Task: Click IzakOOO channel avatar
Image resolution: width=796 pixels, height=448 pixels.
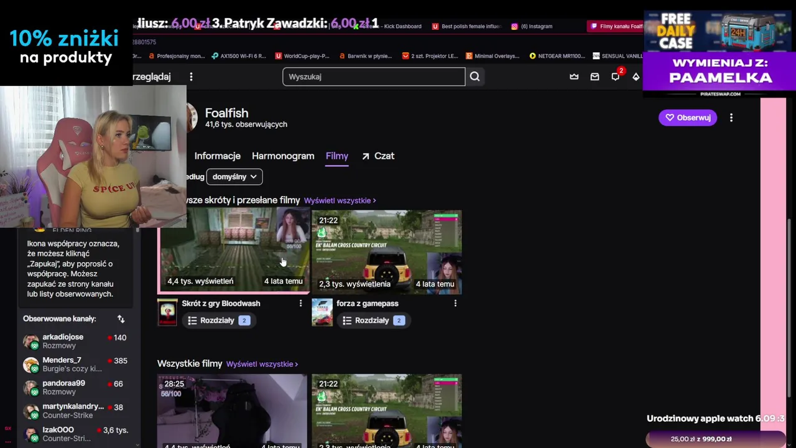Action: point(30,434)
